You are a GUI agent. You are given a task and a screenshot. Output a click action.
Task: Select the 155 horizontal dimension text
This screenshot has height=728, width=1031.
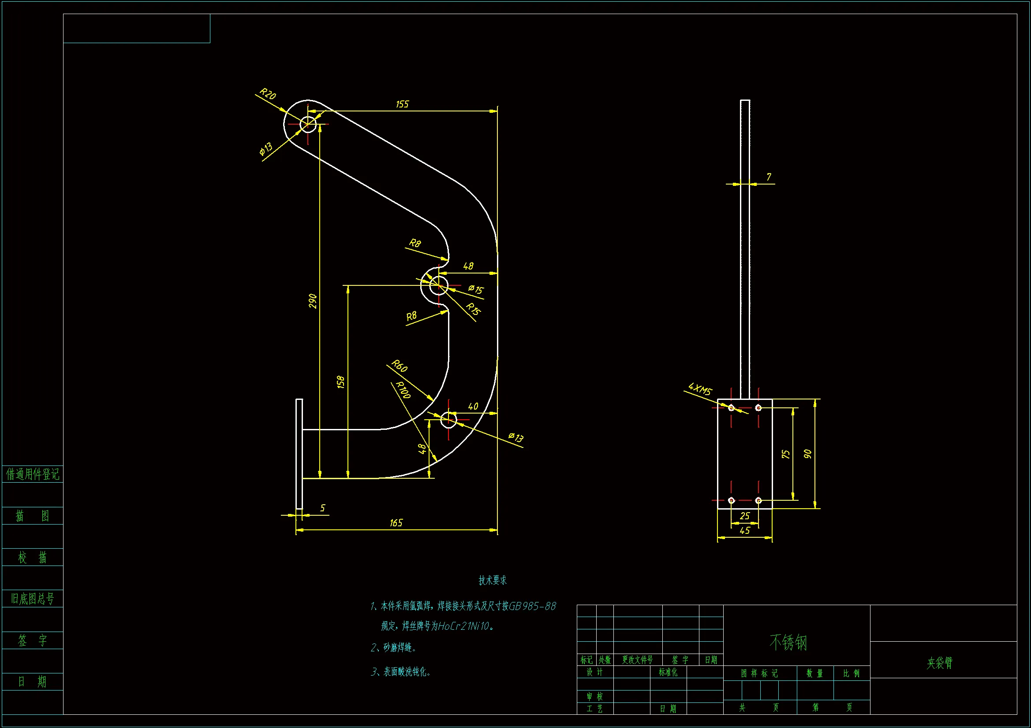click(402, 104)
